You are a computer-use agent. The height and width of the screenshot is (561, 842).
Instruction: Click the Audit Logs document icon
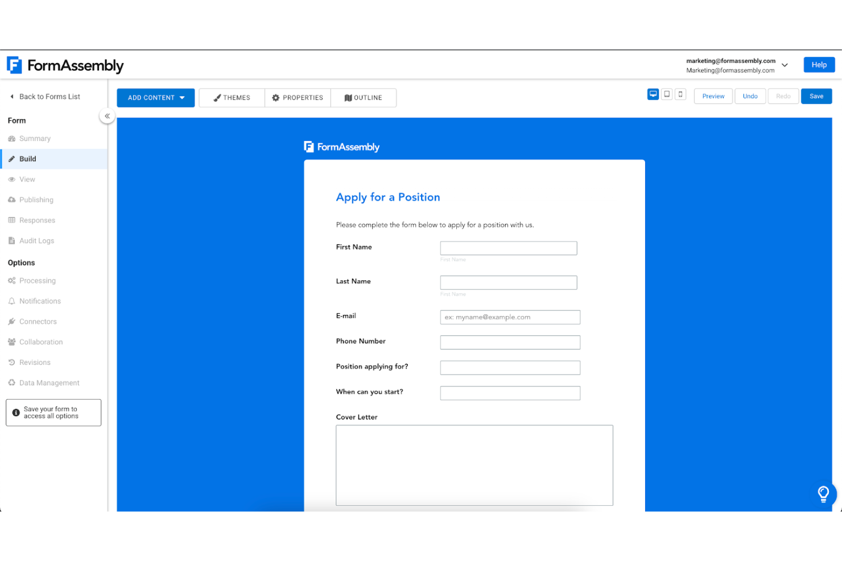(11, 241)
